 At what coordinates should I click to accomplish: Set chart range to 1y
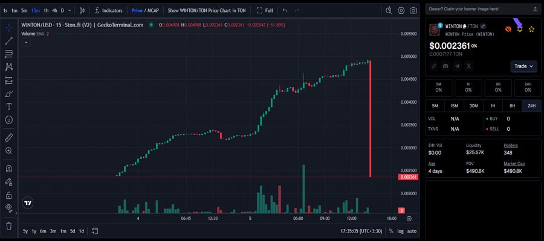(34, 231)
